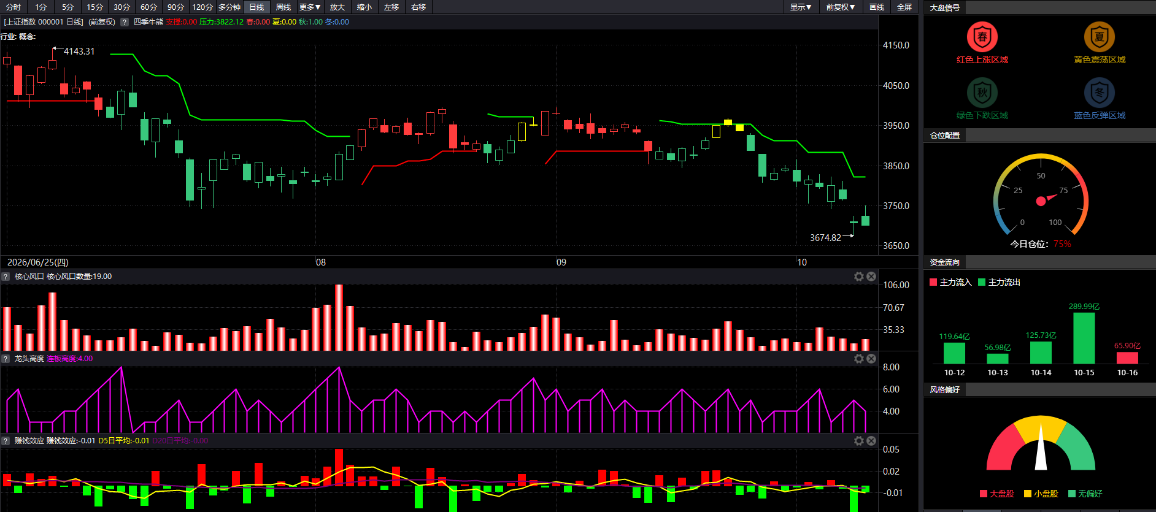Screen dimensions: 1156x512
Task: Switch to the 1分 period
Action: pyautogui.click(x=40, y=7)
